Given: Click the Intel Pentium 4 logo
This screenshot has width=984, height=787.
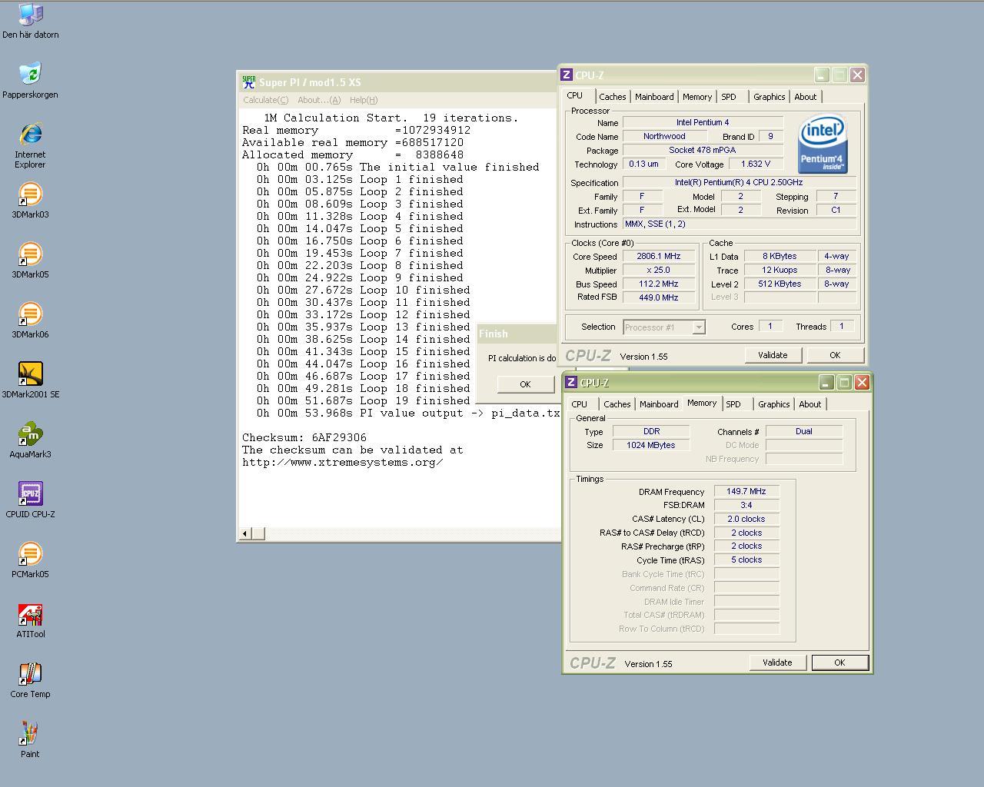Looking at the screenshot, I should click(823, 144).
